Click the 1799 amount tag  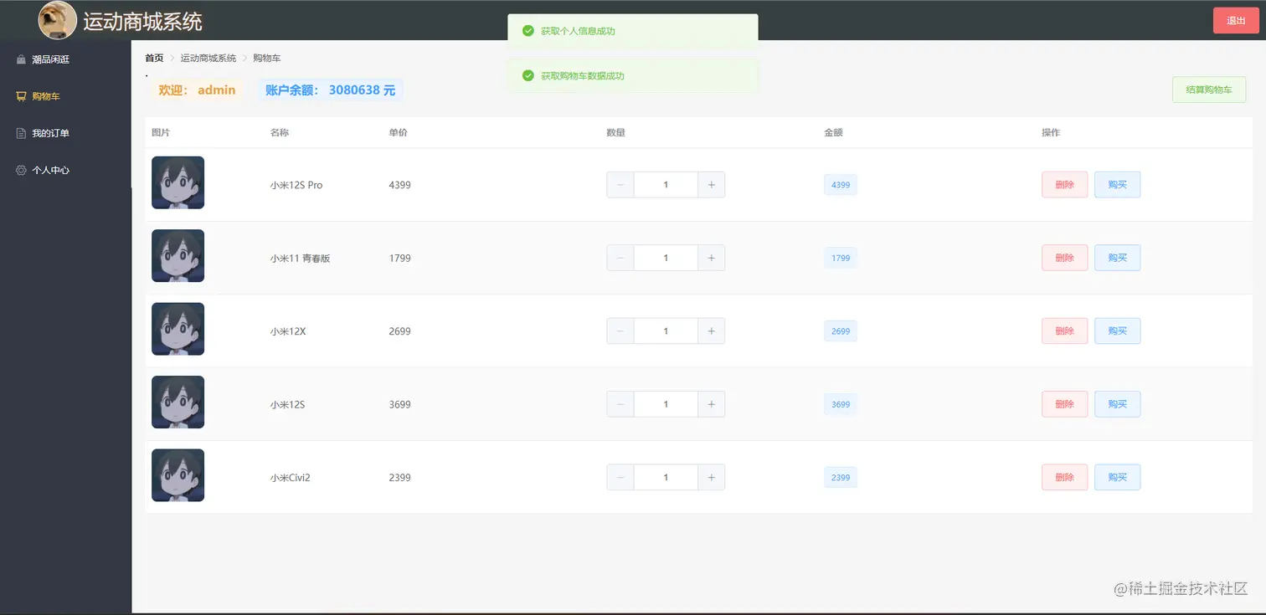pos(841,258)
